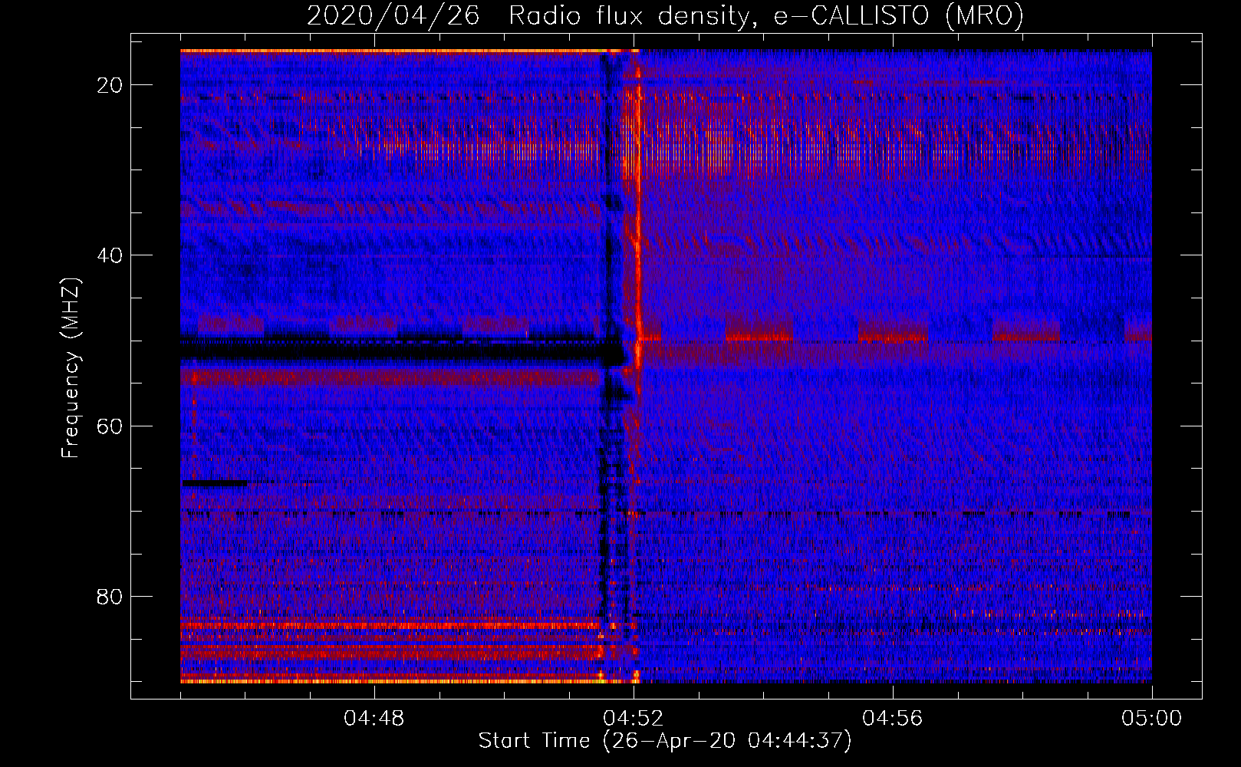Click the 04:56 time tick label
The image size is (1241, 767).
(892, 719)
